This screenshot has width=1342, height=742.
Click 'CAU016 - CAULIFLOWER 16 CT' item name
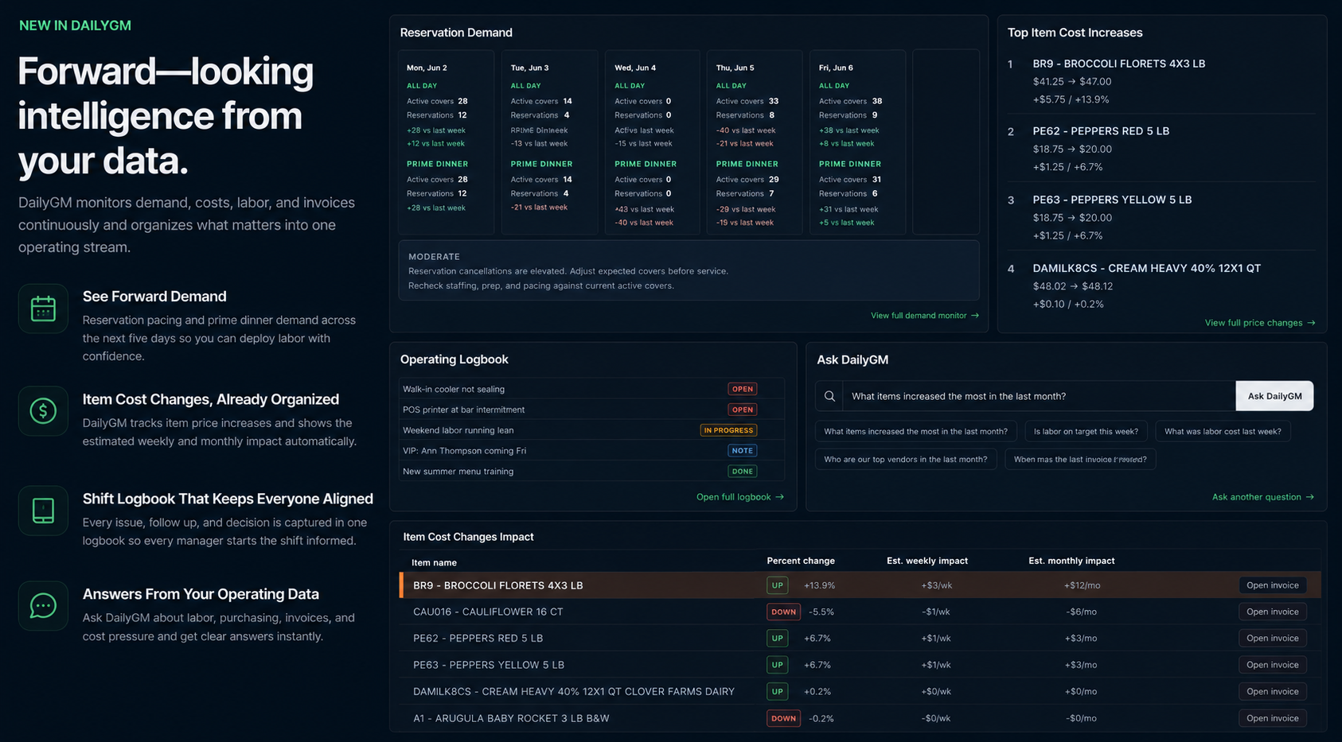tap(488, 612)
